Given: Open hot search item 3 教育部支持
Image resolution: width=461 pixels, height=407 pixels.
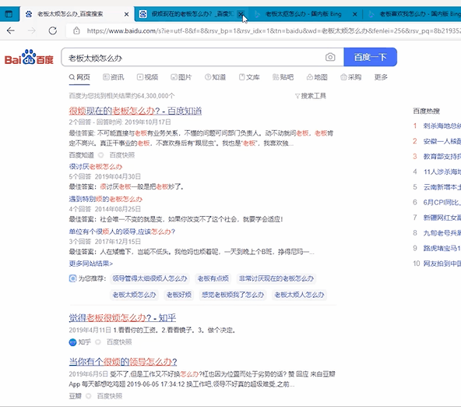Looking at the screenshot, I should point(442,157).
